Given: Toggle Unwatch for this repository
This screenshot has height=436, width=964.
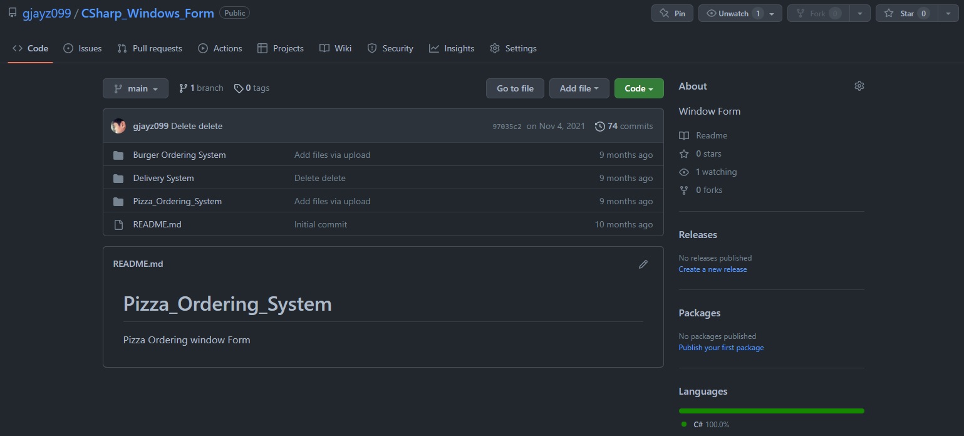Looking at the screenshot, I should (733, 13).
